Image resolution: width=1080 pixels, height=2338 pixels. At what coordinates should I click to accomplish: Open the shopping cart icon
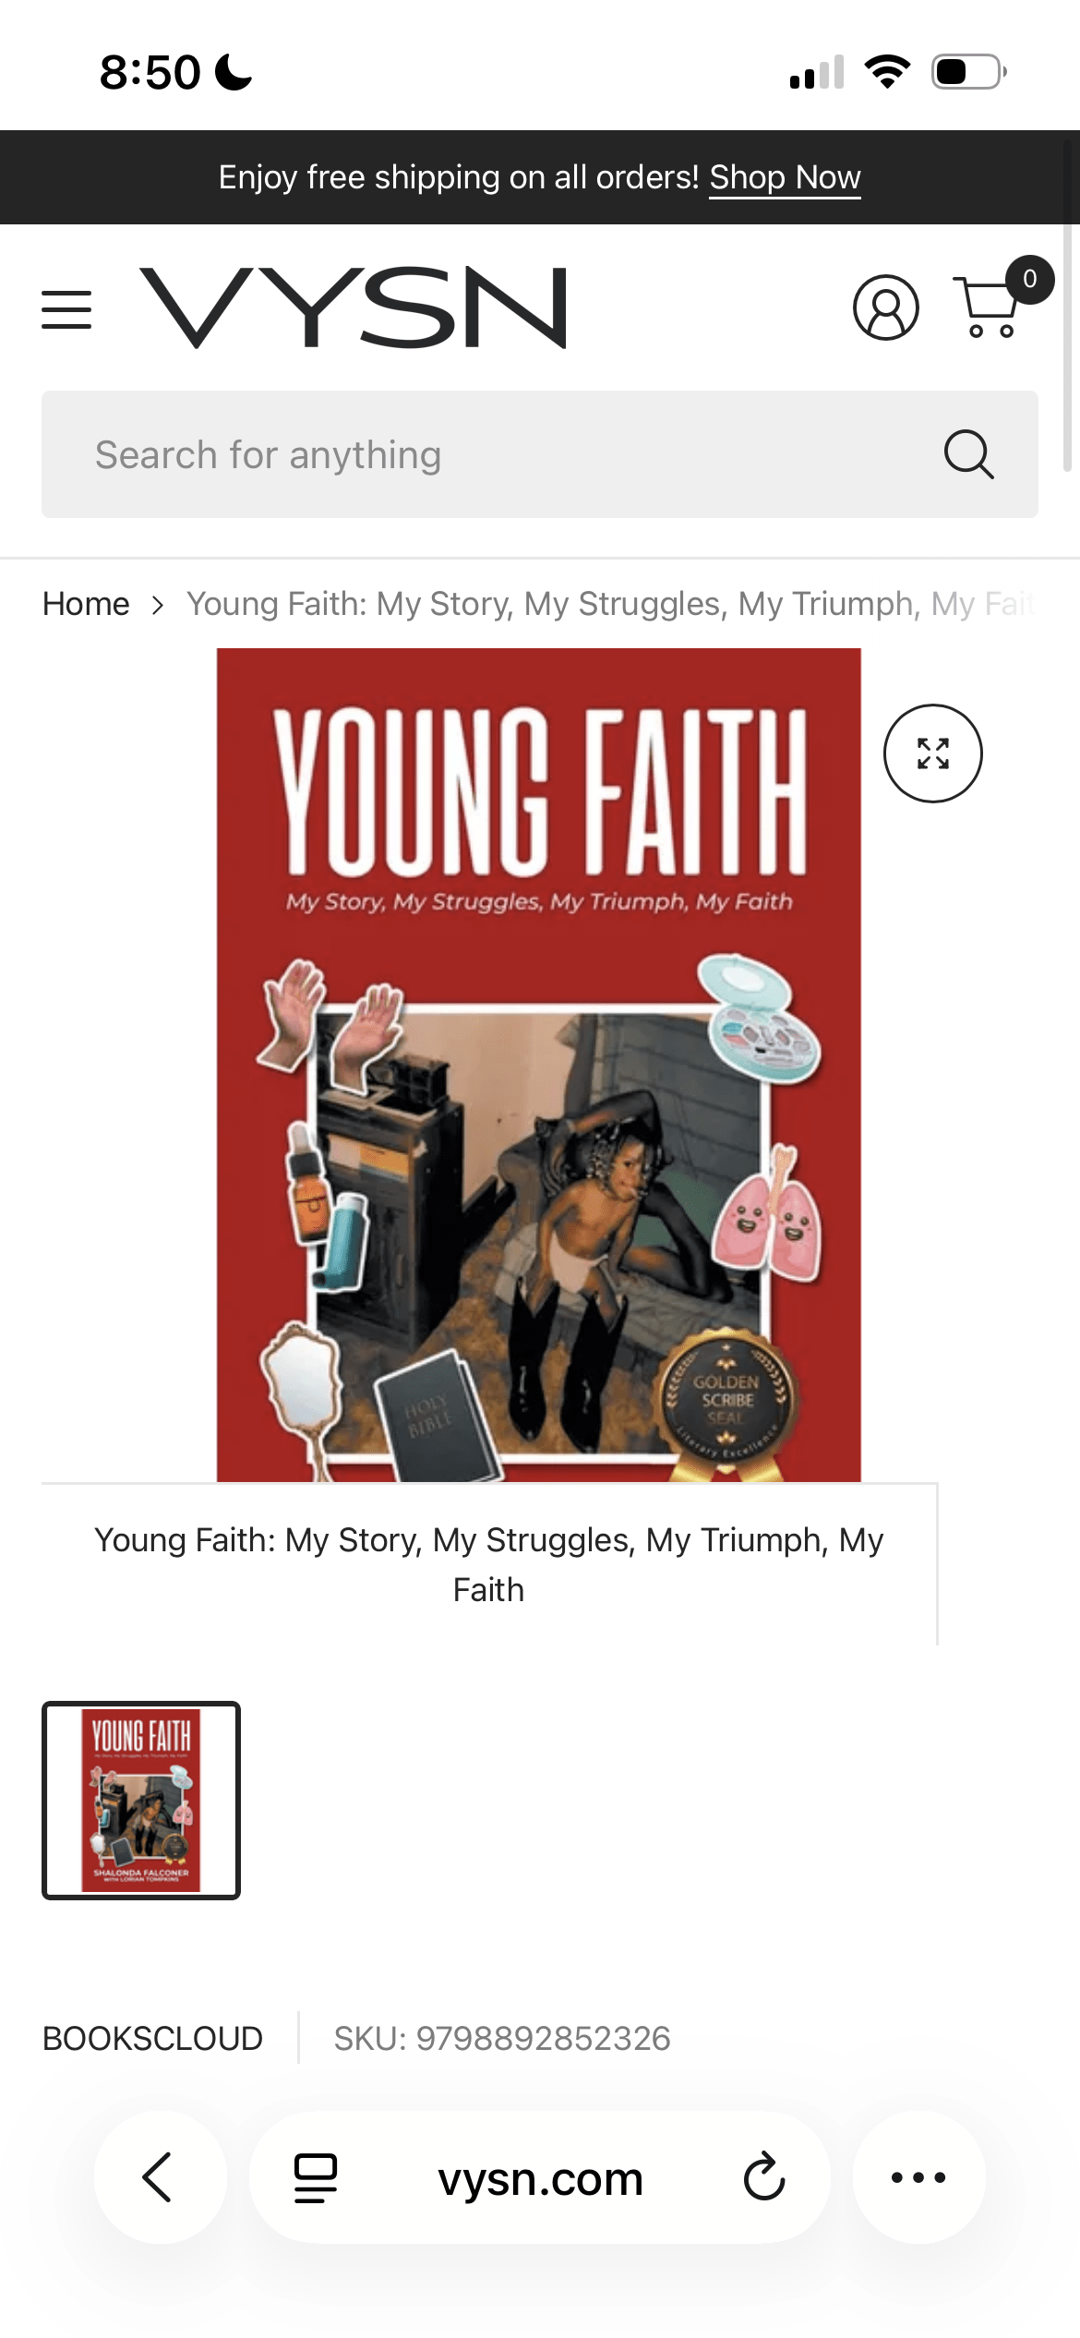[x=987, y=307]
